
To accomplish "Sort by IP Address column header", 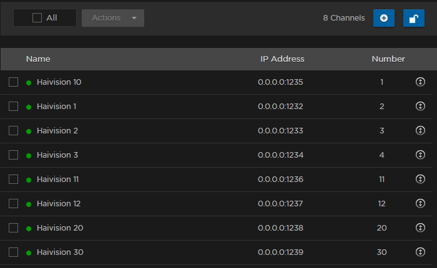I will coord(282,59).
